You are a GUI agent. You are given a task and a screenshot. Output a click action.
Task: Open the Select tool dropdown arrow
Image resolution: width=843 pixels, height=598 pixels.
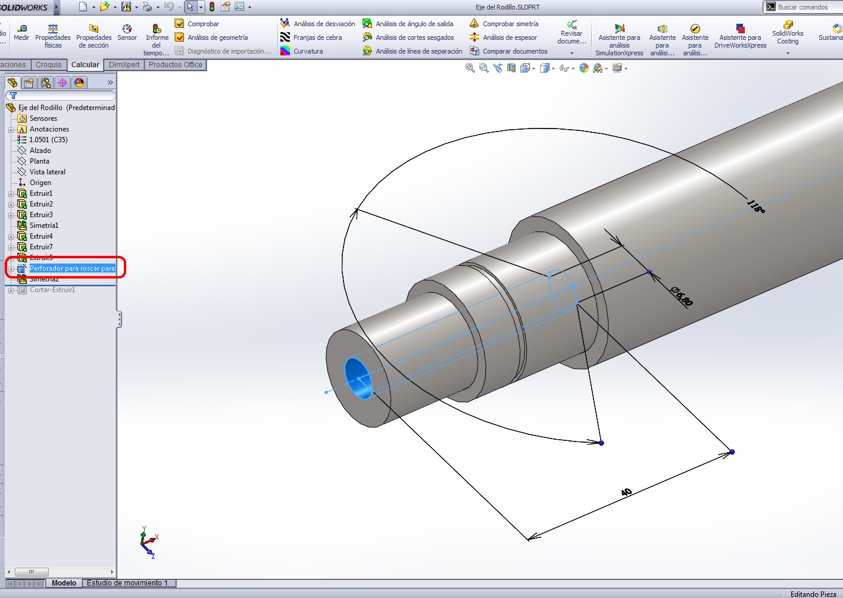coord(201,7)
